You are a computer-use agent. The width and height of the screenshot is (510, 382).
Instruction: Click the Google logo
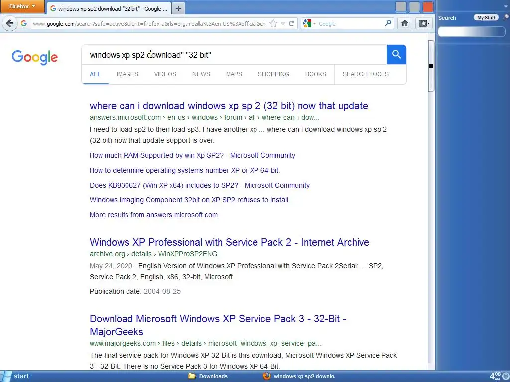35,57
